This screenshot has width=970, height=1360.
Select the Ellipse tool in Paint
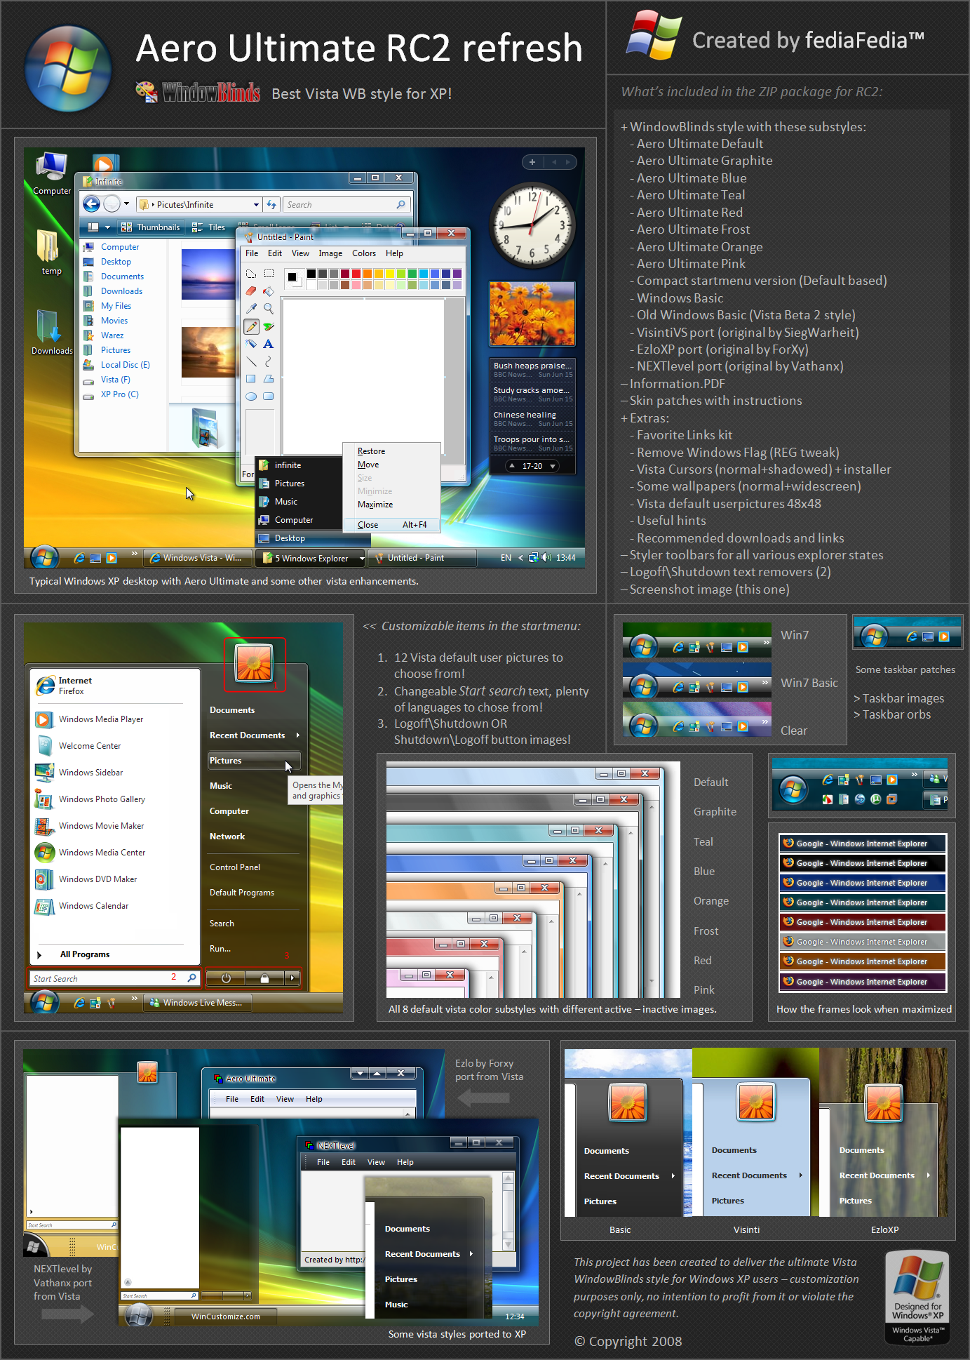point(251,396)
